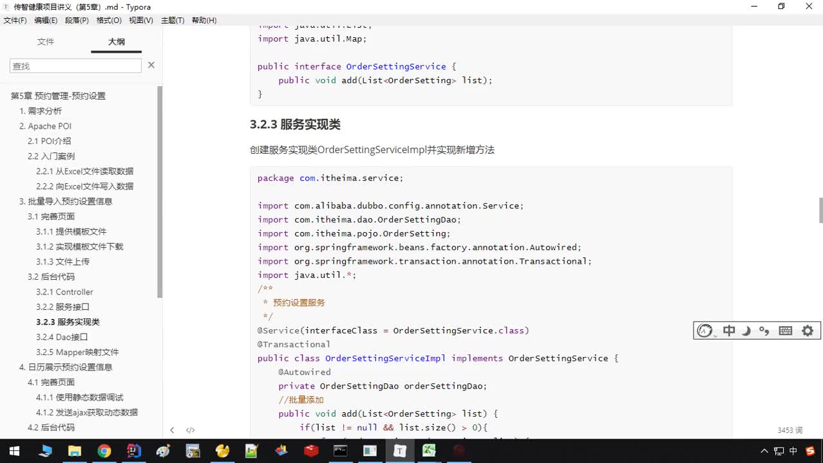The image size is (823, 463).
Task: Close the outline search box with X
Action: coord(151,65)
